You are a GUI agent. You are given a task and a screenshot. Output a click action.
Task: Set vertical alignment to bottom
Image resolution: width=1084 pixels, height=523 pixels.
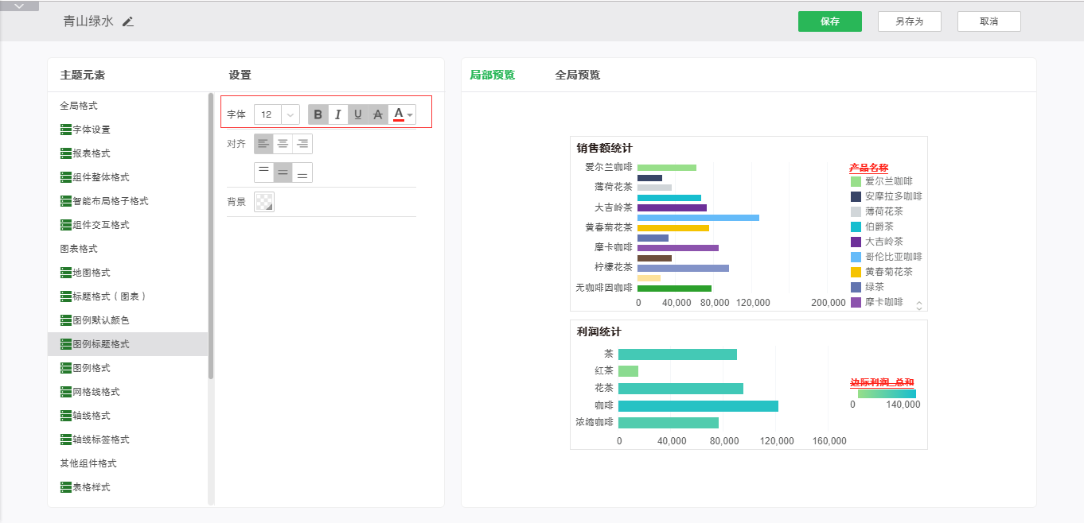coord(302,172)
